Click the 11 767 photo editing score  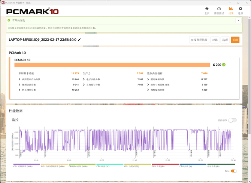[204, 79]
